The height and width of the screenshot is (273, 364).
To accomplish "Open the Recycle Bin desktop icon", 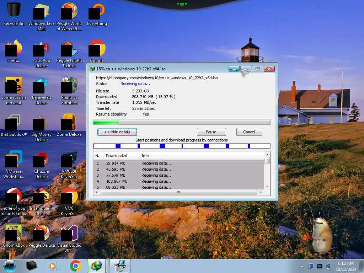I will click(x=14, y=14).
